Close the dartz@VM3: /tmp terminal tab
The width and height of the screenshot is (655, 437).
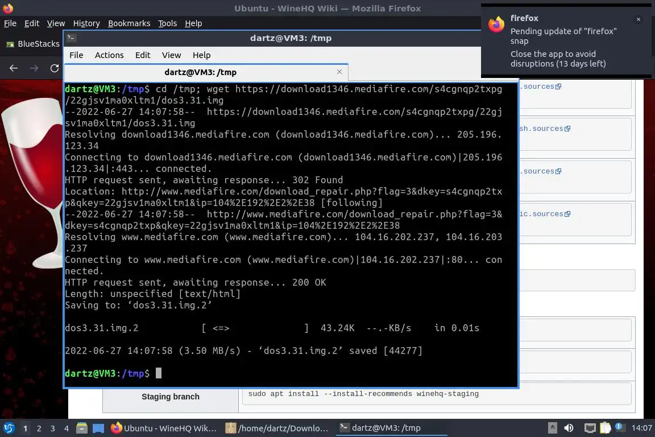[339, 72]
